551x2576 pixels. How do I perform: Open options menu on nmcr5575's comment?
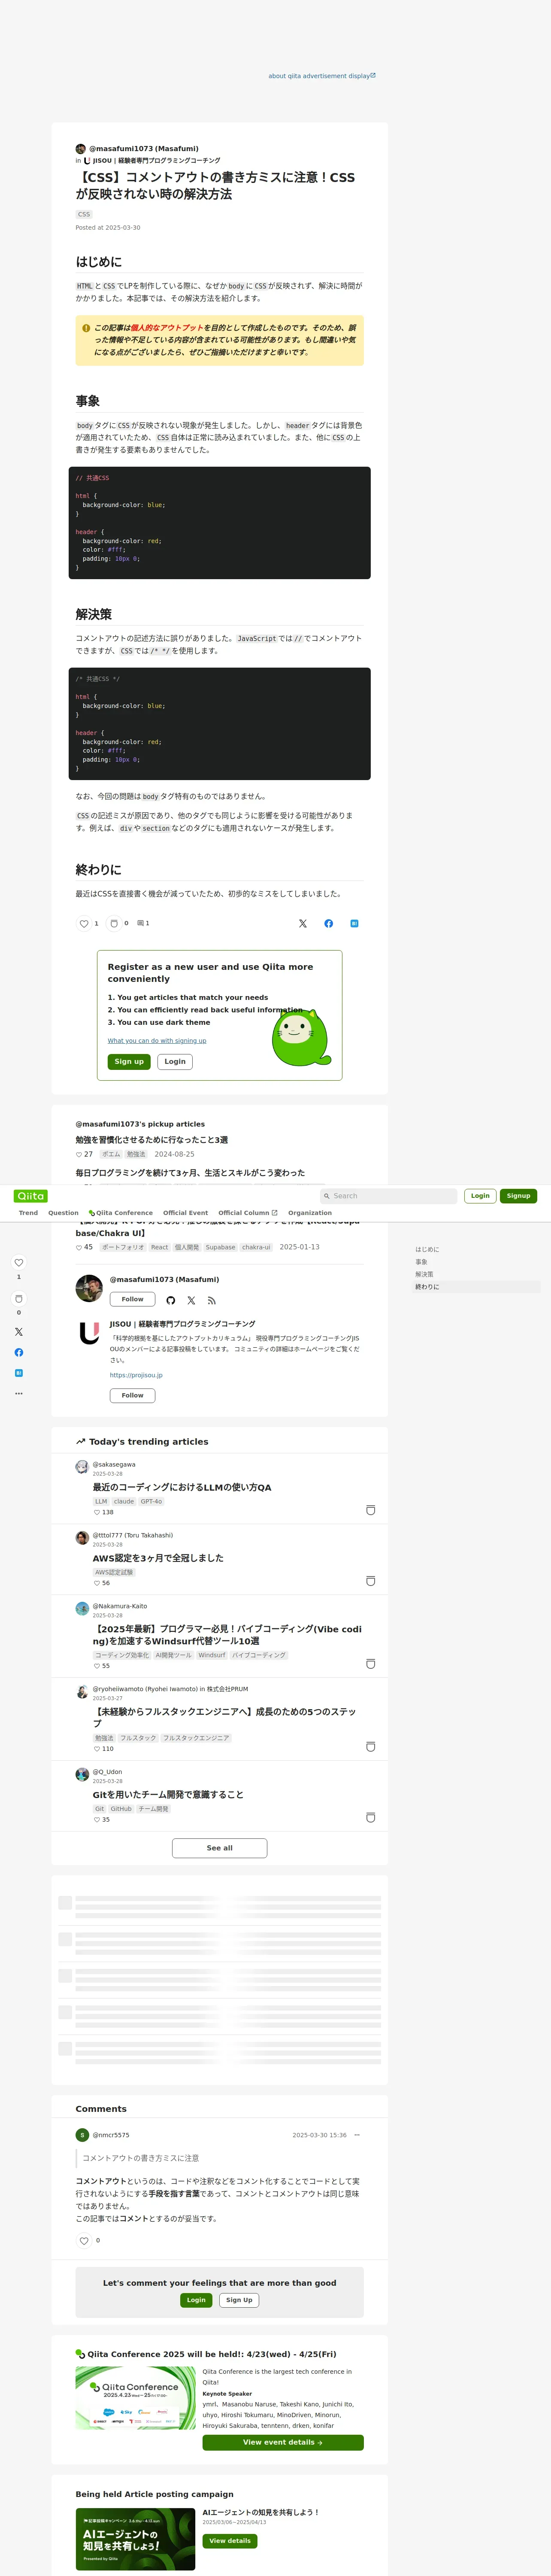(357, 2135)
